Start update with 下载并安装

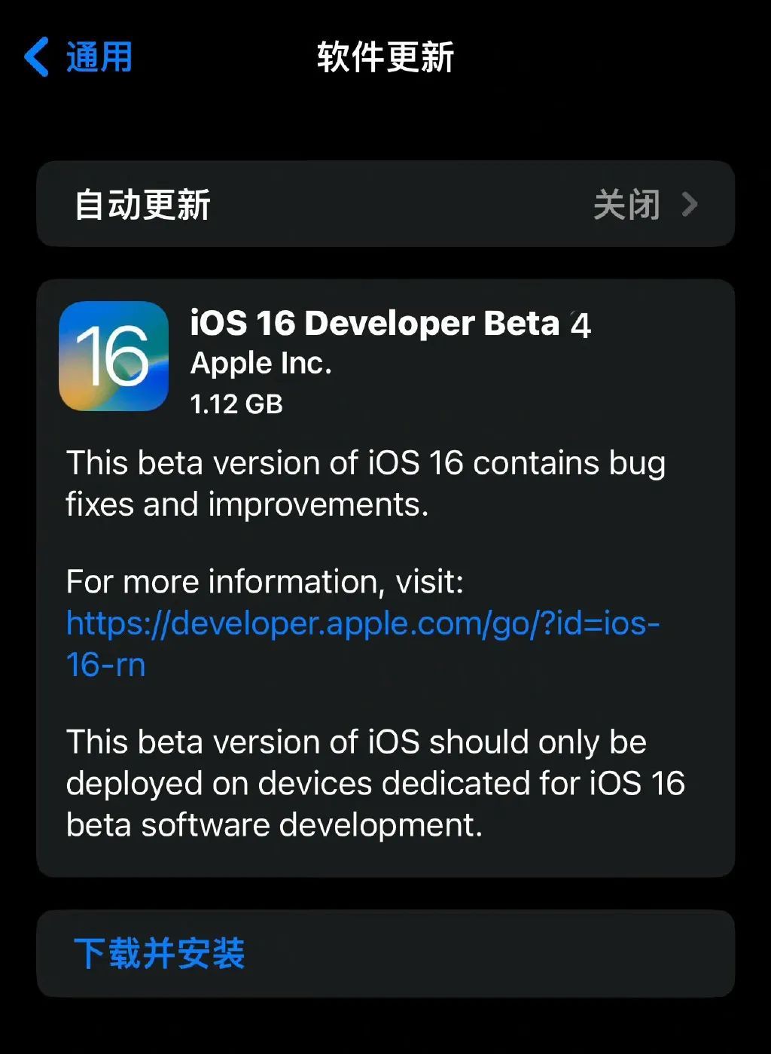160,954
